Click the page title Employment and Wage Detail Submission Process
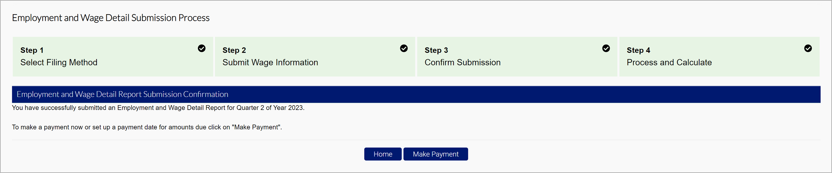 pyautogui.click(x=111, y=18)
